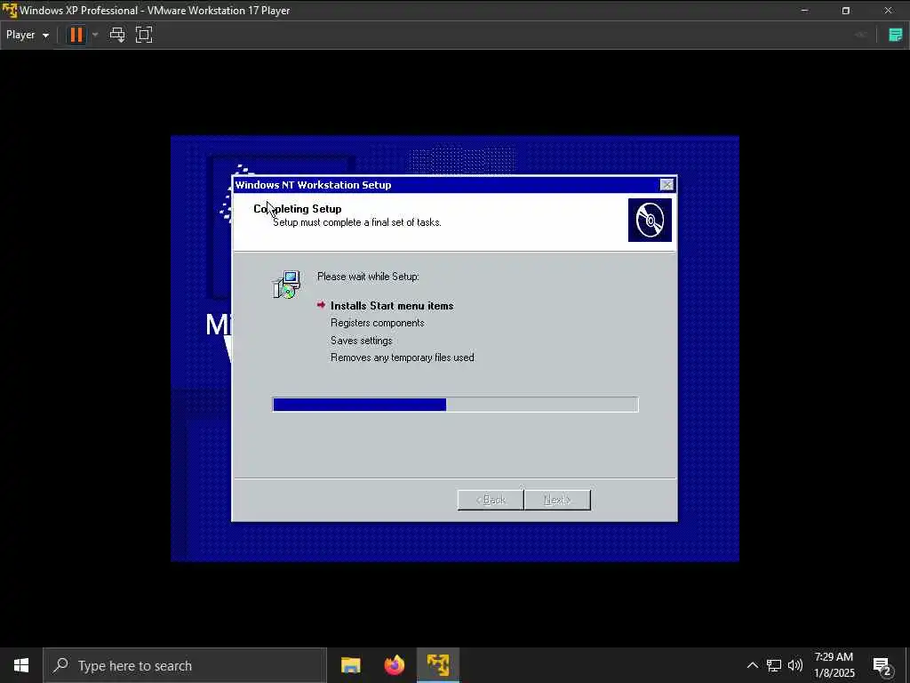
Task: Show hidden system tray icons
Action: coord(752,665)
